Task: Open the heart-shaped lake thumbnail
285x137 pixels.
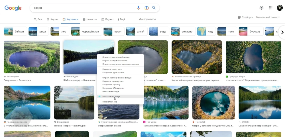Action: click(197, 57)
